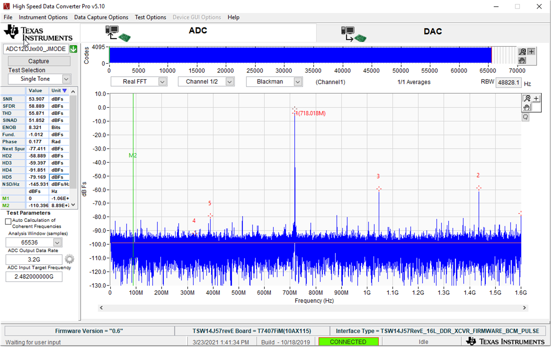
Task: Click the Unit column blue triangle
Action: tap(65, 90)
